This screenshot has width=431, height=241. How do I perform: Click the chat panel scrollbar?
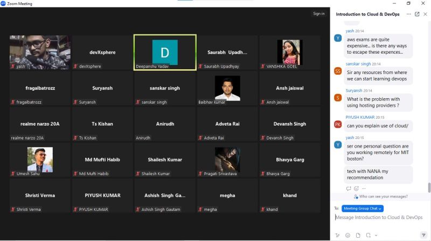(x=429, y=188)
